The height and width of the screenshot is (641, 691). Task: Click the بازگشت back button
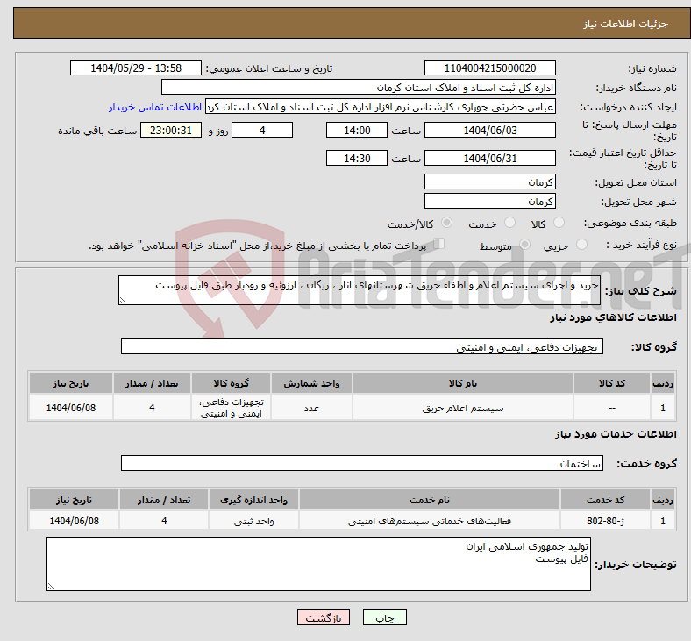click(x=324, y=617)
